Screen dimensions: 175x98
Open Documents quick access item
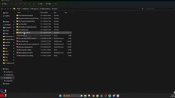coord(8,28)
